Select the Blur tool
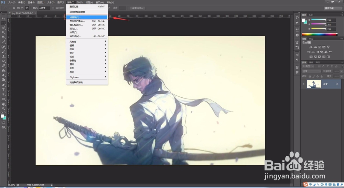 (3, 75)
